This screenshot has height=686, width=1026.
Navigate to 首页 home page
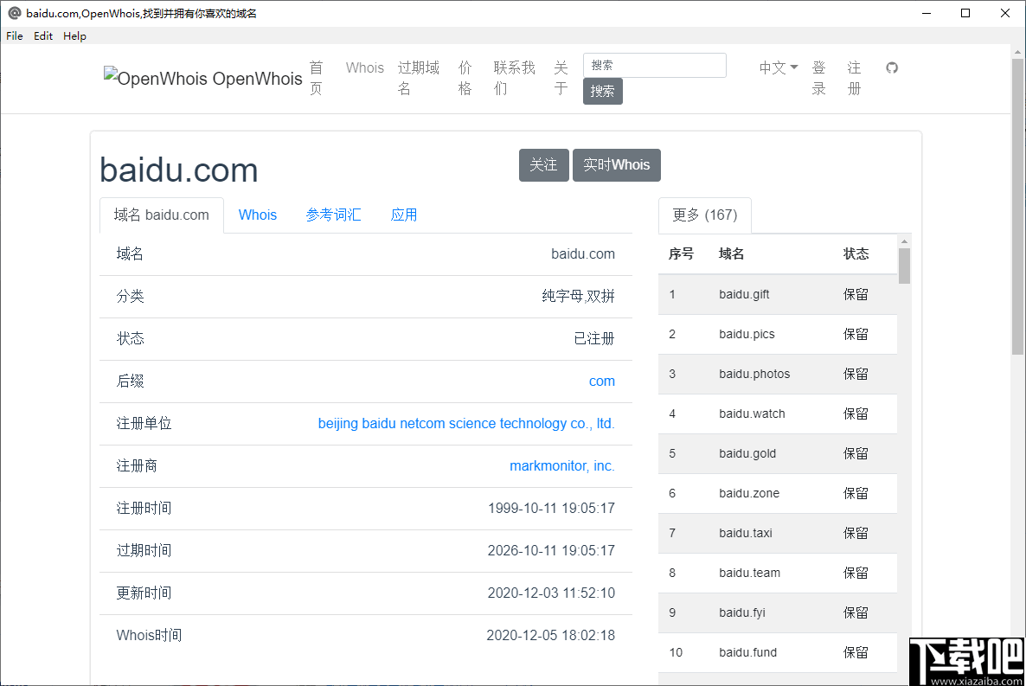tap(316, 78)
